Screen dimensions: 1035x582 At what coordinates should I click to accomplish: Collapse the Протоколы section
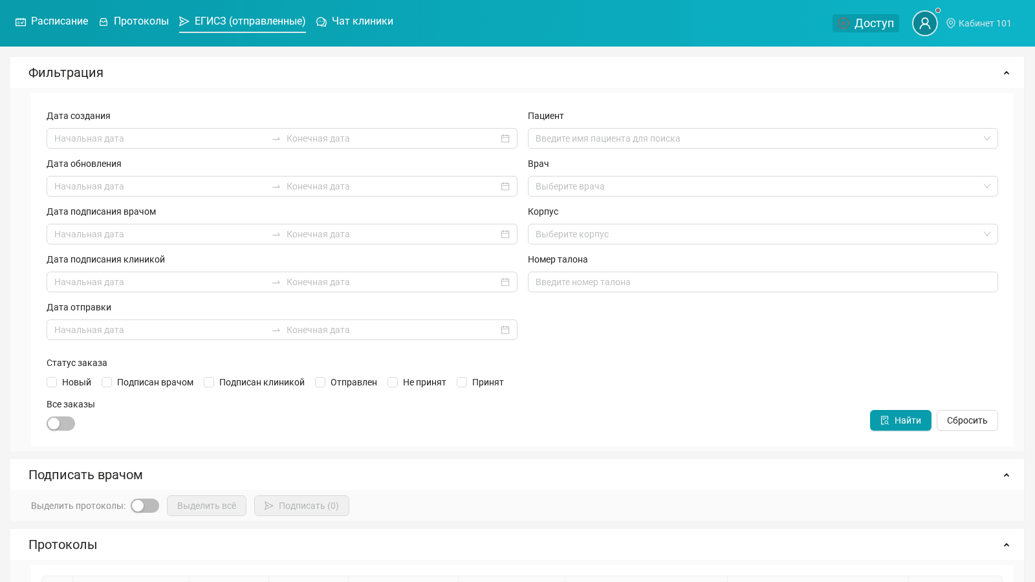[x=1006, y=545]
